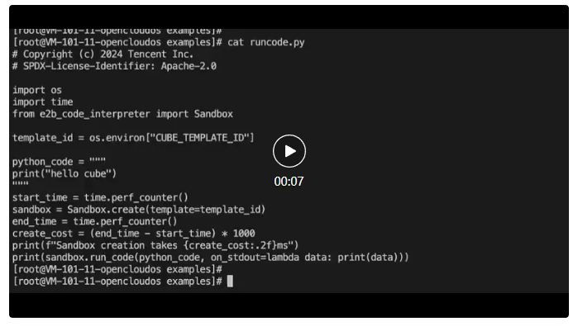Click the terminal cursor block
The width and height of the screenshot is (578, 331).
pos(230,281)
